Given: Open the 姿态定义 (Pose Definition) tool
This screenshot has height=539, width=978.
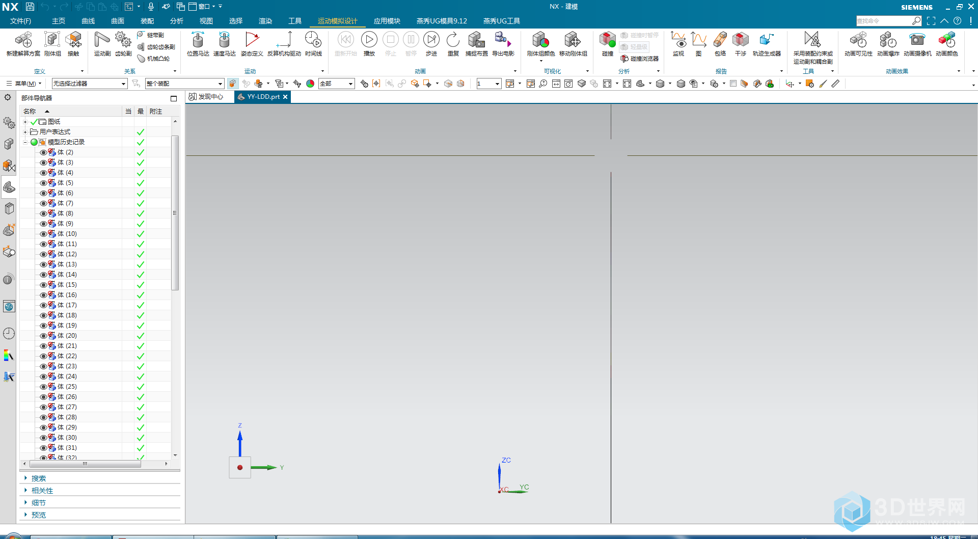Looking at the screenshot, I should click(252, 43).
